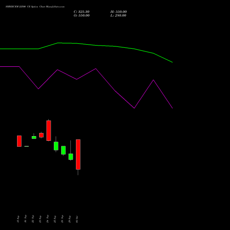Click the green candle for 29 Sep

(x=71, y=156)
